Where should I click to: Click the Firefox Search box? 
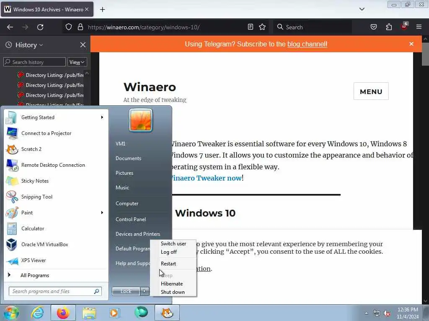[x=313, y=27]
